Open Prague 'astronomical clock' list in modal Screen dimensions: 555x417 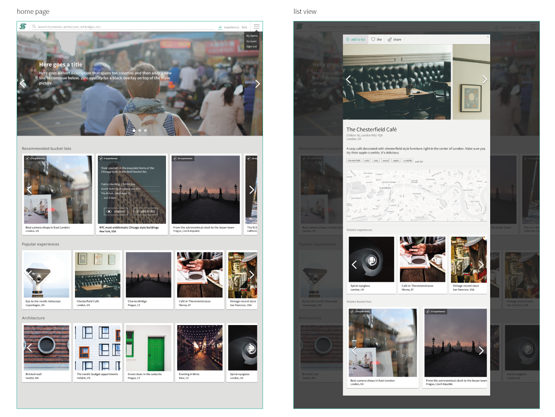tap(455, 348)
